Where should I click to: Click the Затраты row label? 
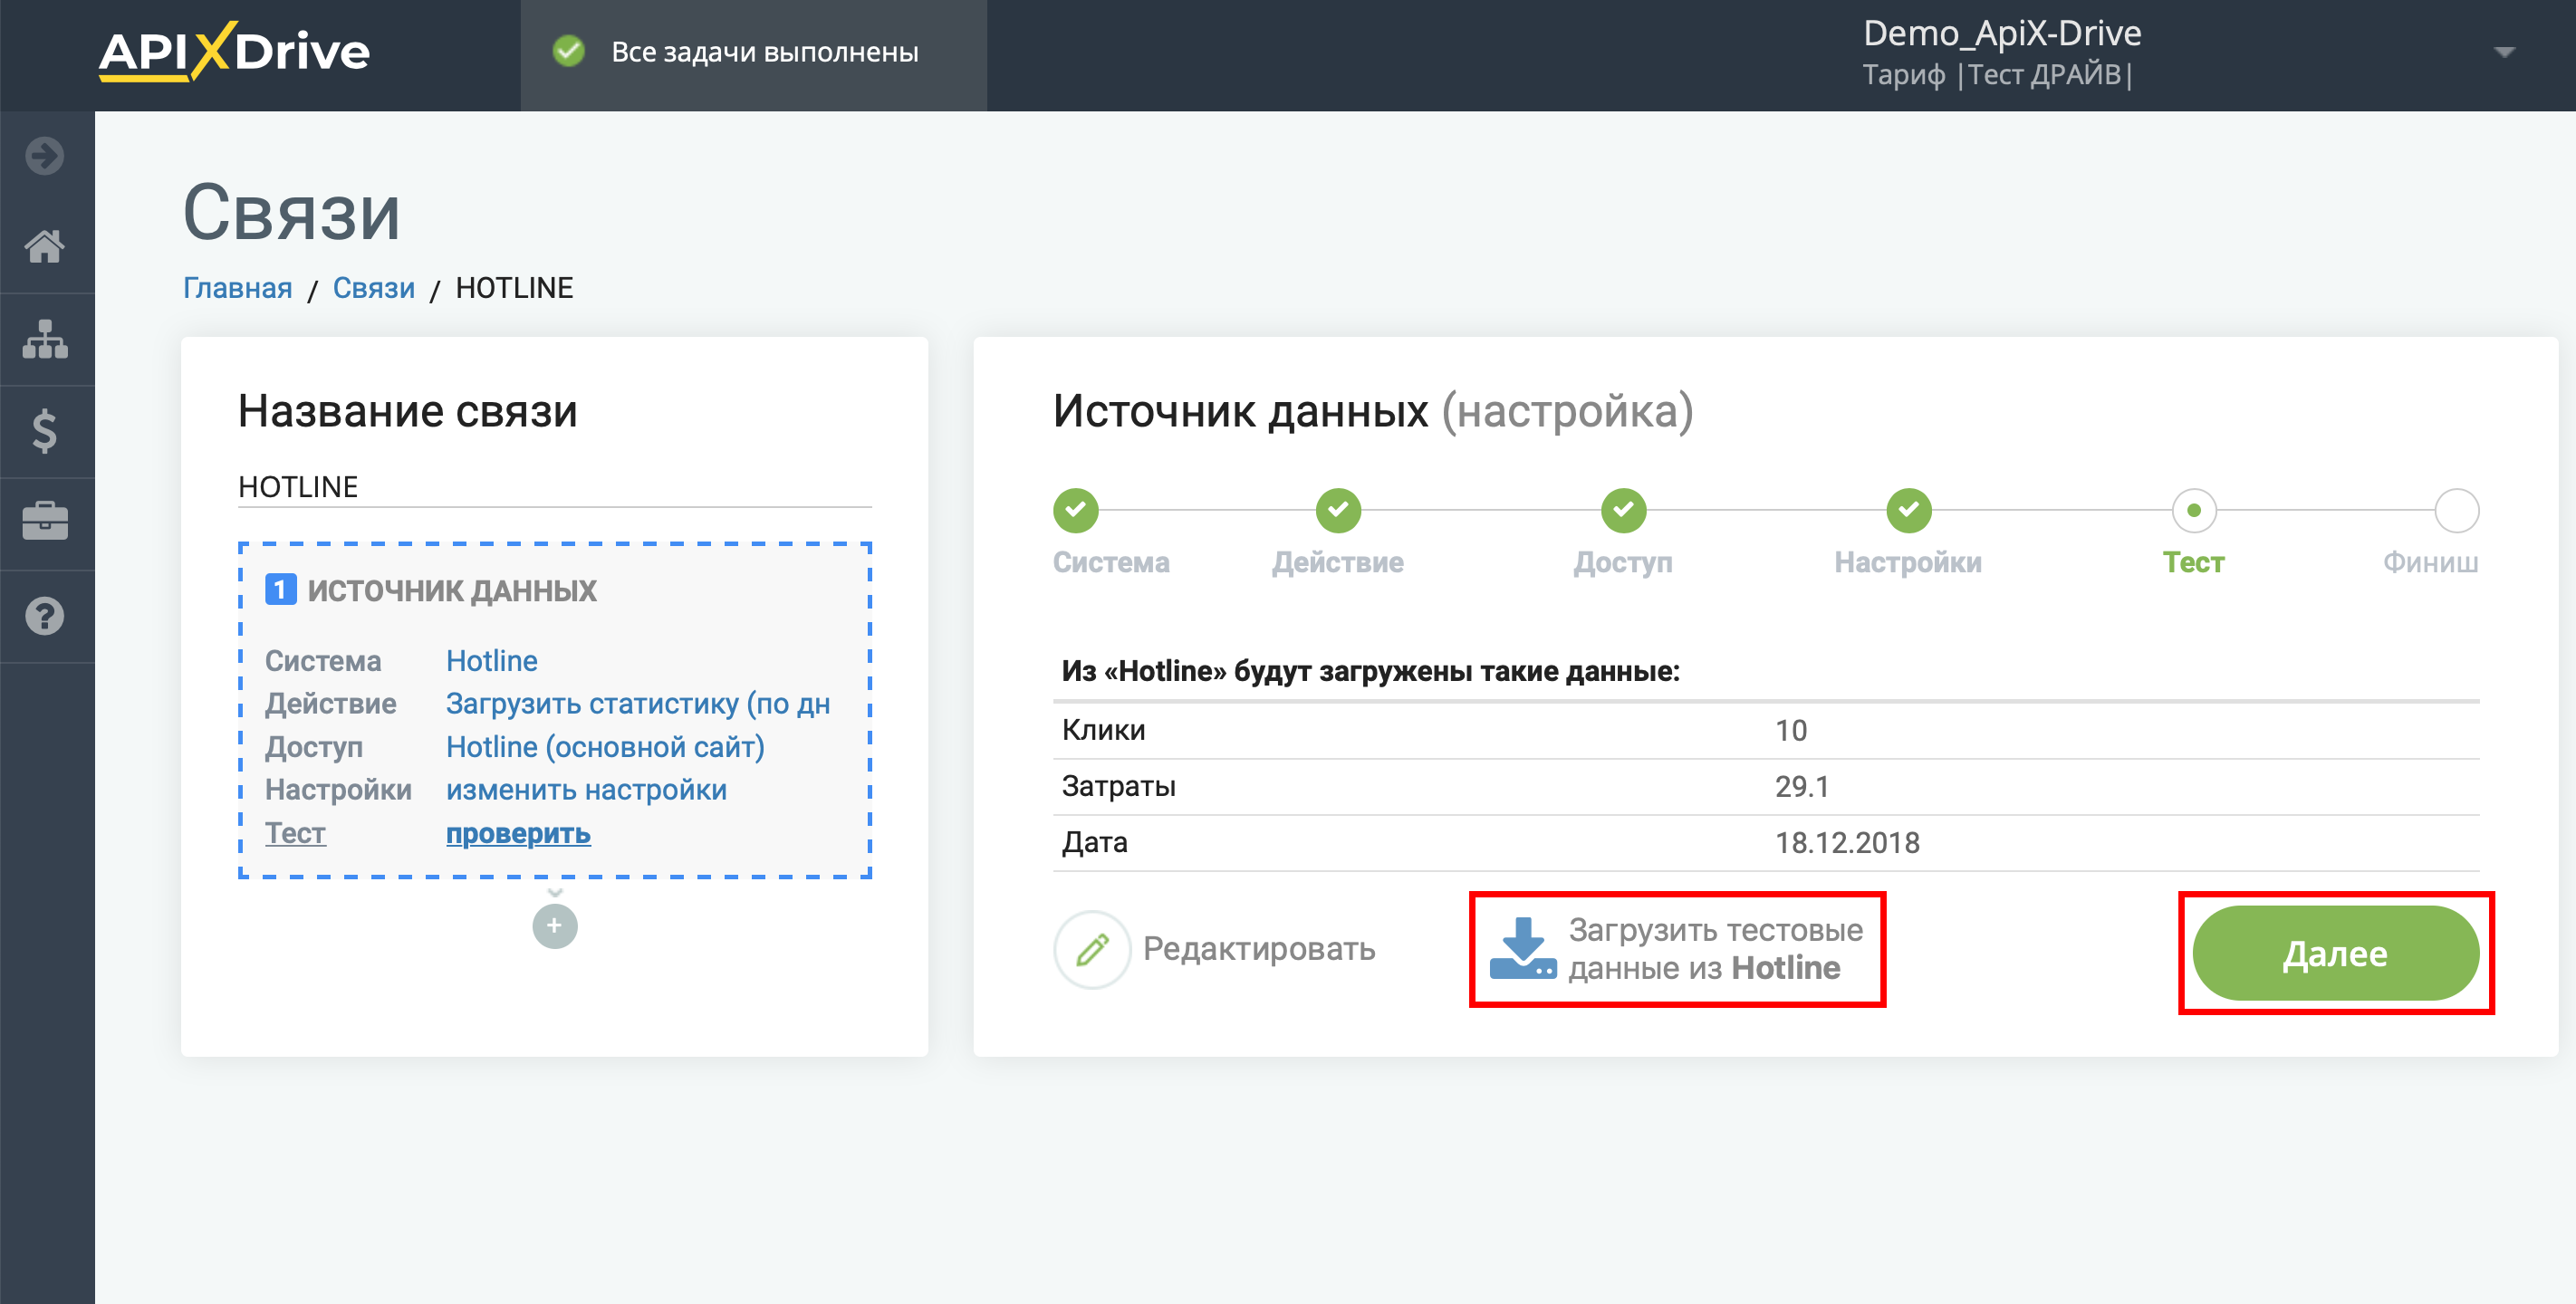pos(1118,786)
